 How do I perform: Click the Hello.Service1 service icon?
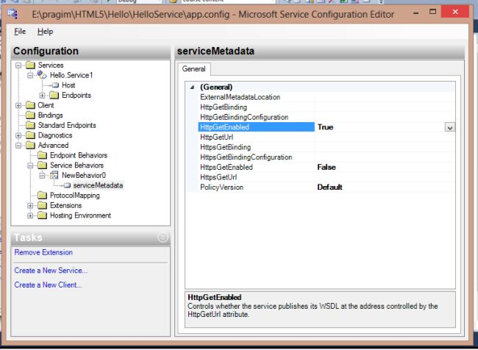click(x=42, y=75)
